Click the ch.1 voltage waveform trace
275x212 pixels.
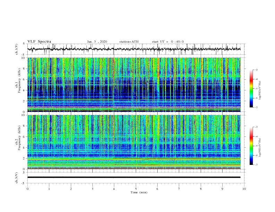click(x=134, y=49)
